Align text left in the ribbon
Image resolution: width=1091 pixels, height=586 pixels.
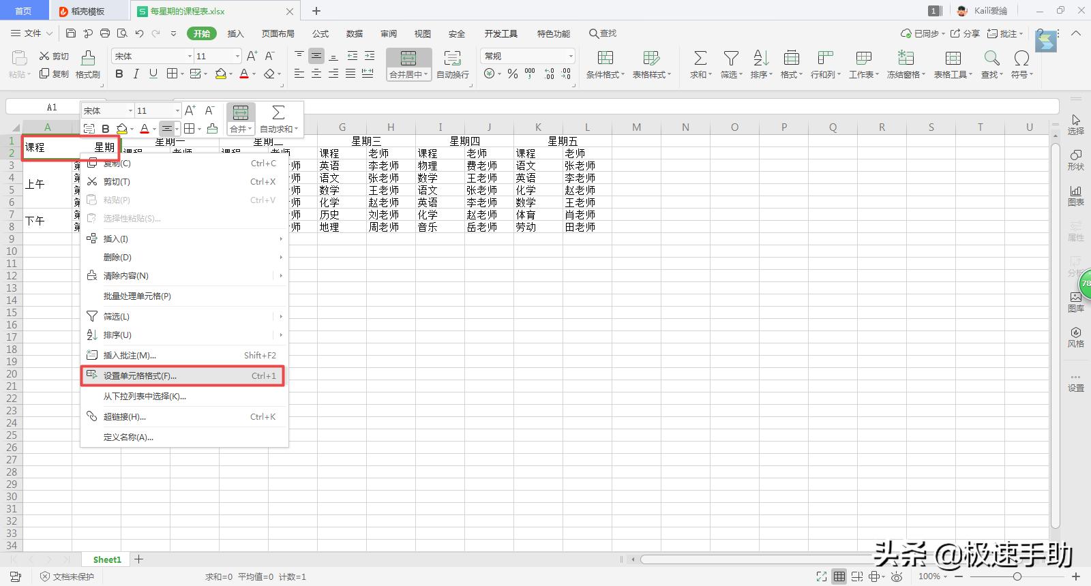pyautogui.click(x=299, y=74)
